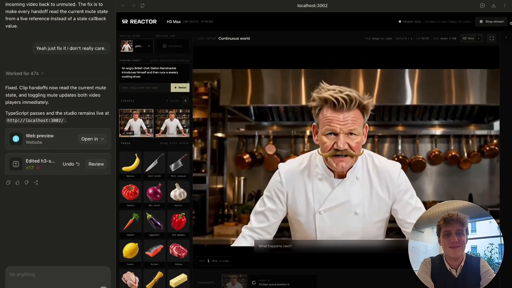Choose the Eggplant prop
Screen dimensions: 512x288
[x=154, y=224]
